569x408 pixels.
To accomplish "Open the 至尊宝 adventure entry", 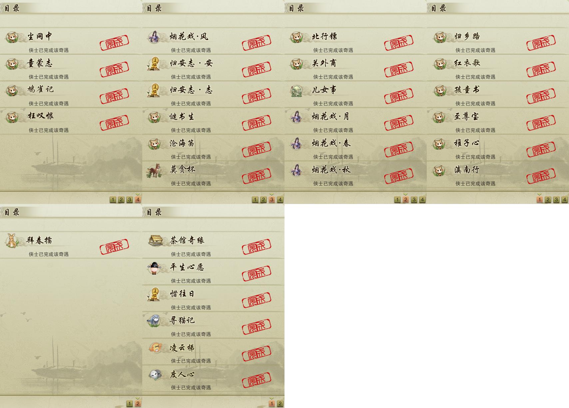I will [x=498, y=121].
